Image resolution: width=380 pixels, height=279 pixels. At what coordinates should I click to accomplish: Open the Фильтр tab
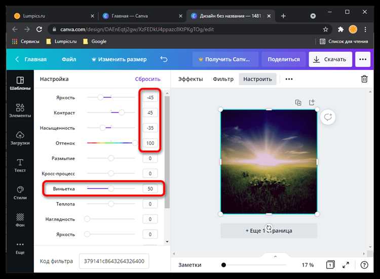[x=223, y=79]
